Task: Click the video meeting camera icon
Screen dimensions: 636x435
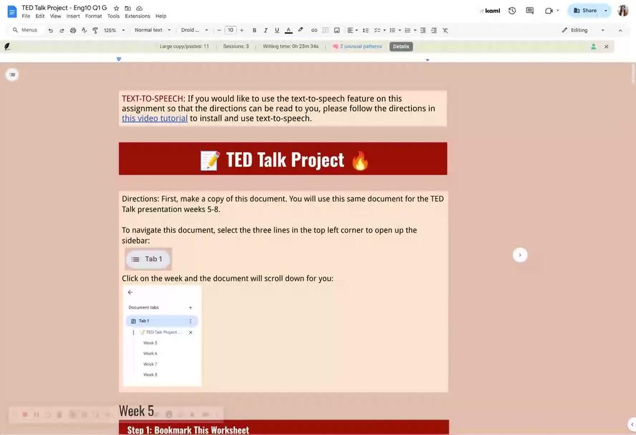Action: tap(549, 11)
